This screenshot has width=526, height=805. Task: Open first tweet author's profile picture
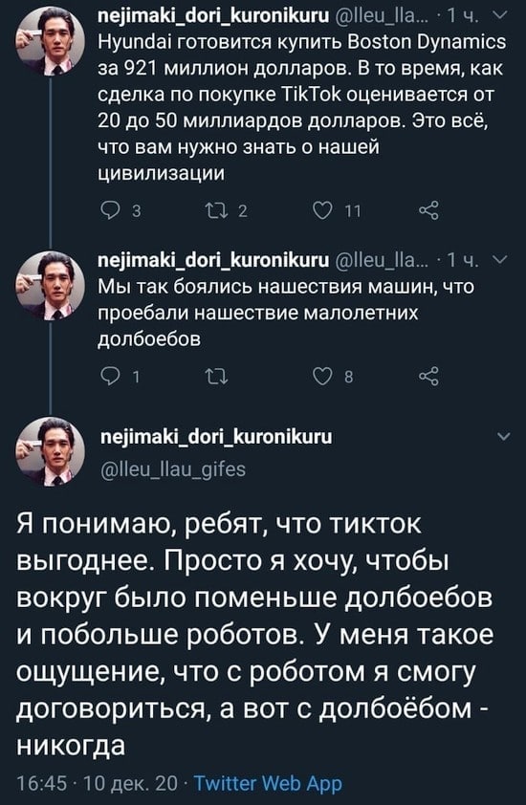(51, 41)
